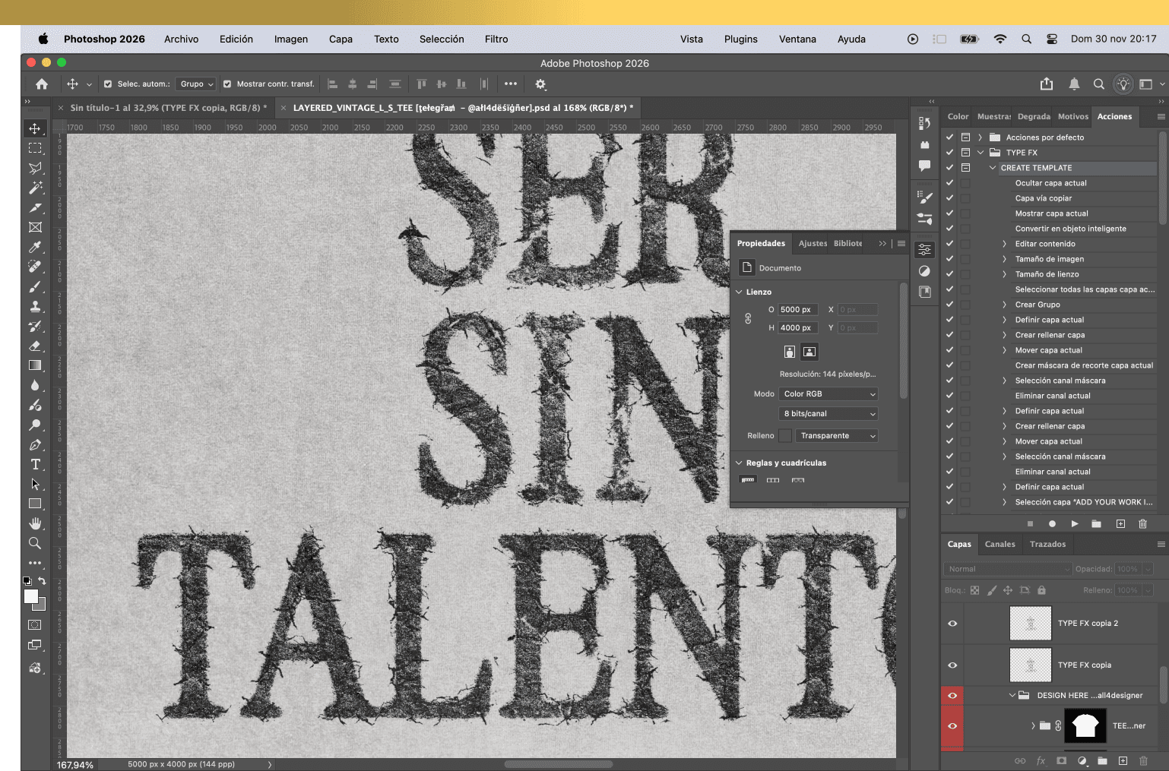Click the record action button
Image resolution: width=1169 pixels, height=771 pixels.
coord(1052,523)
